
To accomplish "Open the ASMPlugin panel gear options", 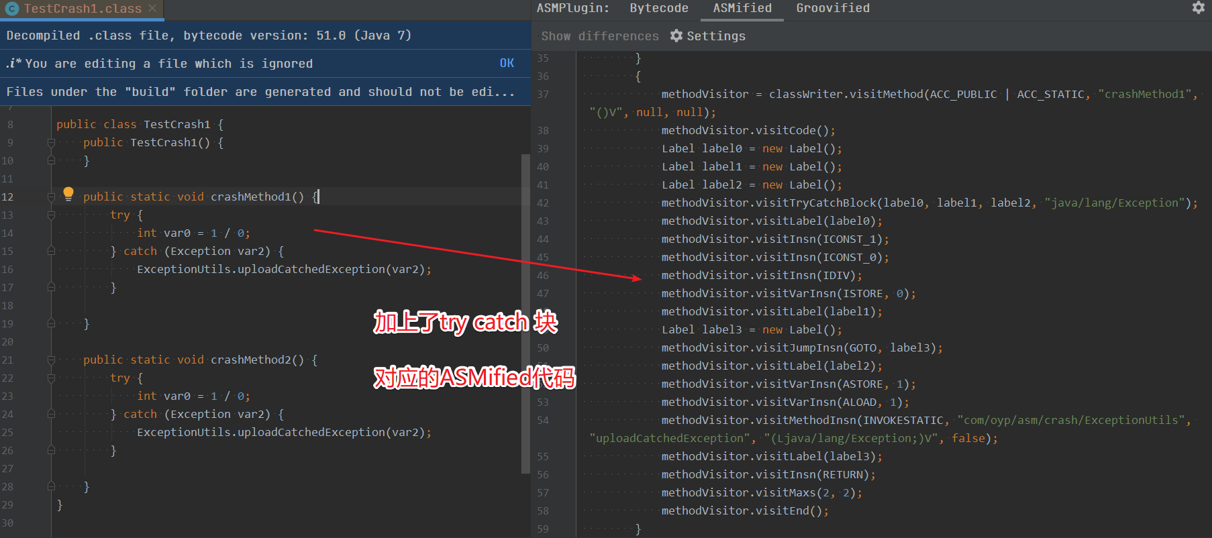I will (1198, 8).
